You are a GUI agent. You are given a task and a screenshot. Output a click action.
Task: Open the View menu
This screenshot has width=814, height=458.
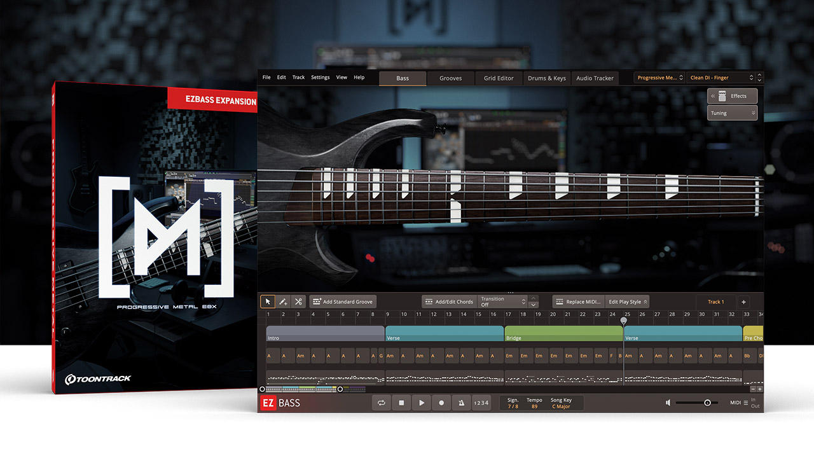[x=341, y=78]
